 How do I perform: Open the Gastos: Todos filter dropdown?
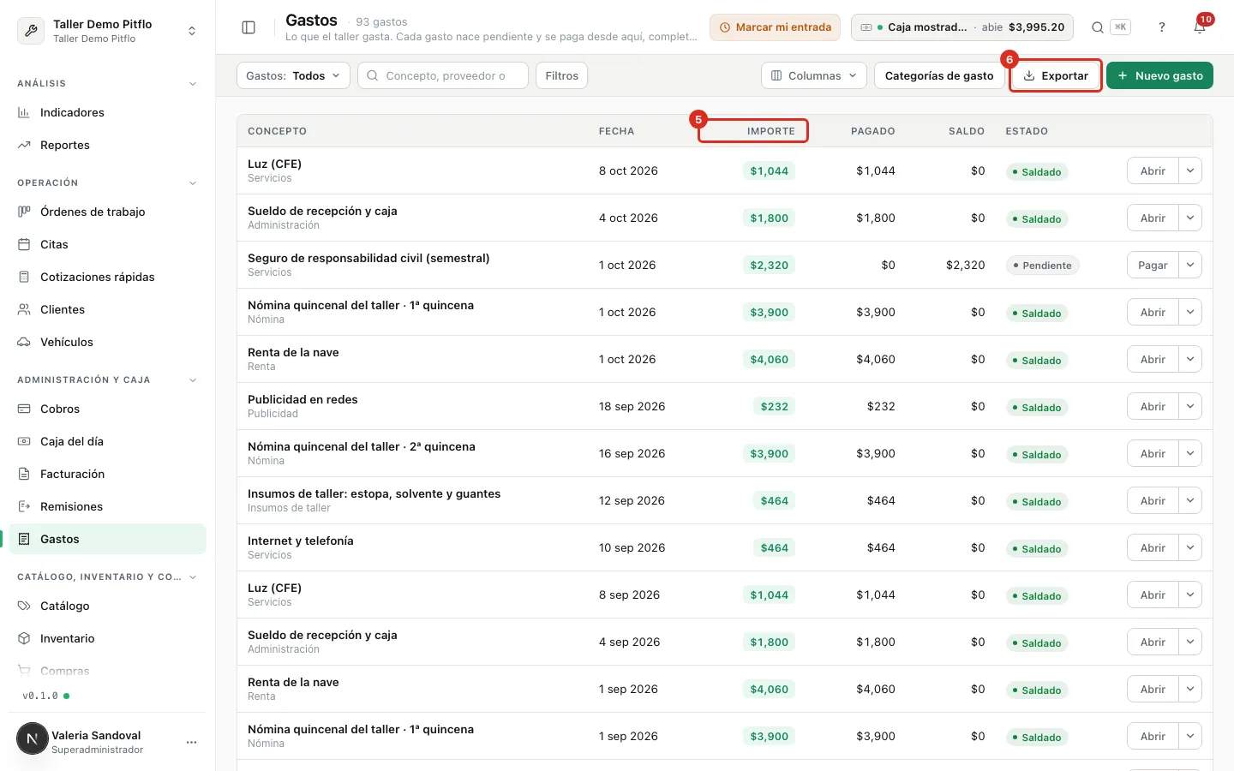pyautogui.click(x=293, y=75)
